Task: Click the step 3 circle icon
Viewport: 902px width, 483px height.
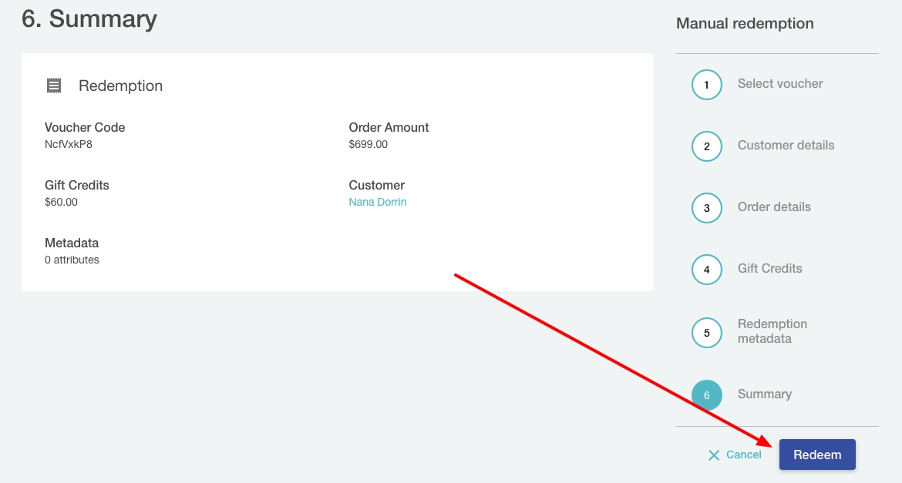Action: click(x=706, y=208)
